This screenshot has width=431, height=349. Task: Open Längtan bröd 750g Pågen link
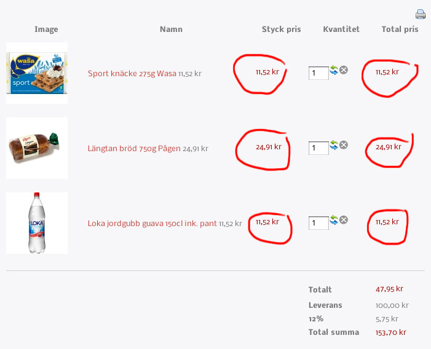pos(134,148)
